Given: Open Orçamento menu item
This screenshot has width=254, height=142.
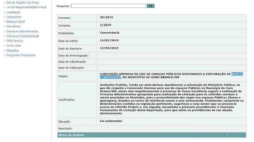Looking at the screenshot, I should pyautogui.click(x=14, y=17).
